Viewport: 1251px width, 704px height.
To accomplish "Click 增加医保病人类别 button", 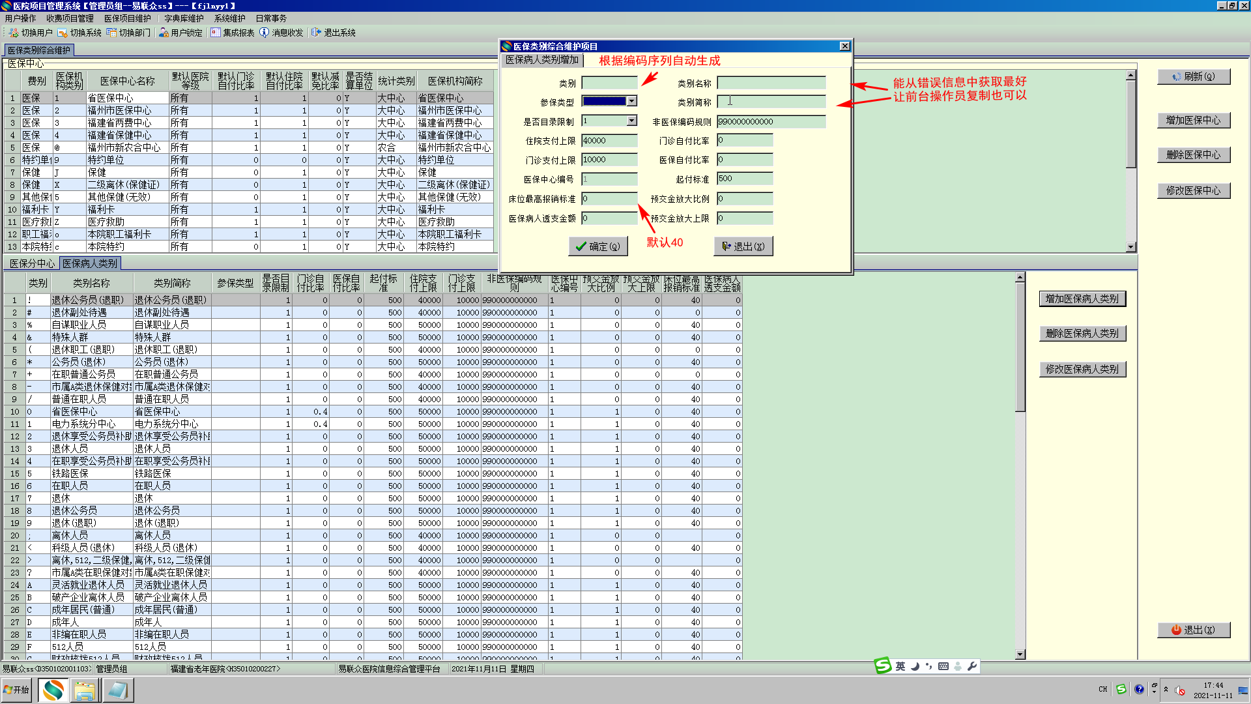I will coord(1082,299).
